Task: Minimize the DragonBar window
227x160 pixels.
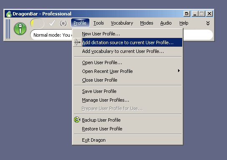Action: coord(195,14)
